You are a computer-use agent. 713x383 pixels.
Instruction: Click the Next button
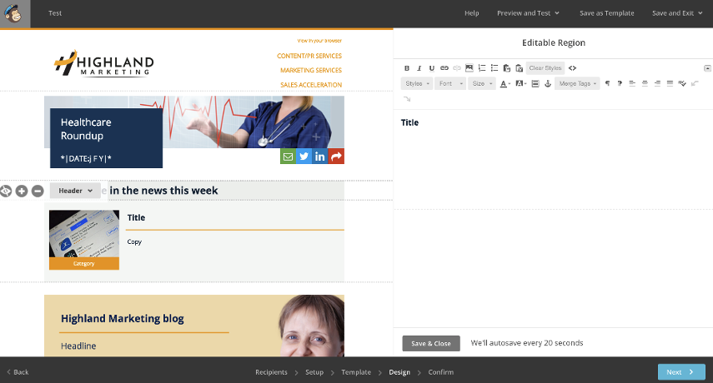(680, 372)
